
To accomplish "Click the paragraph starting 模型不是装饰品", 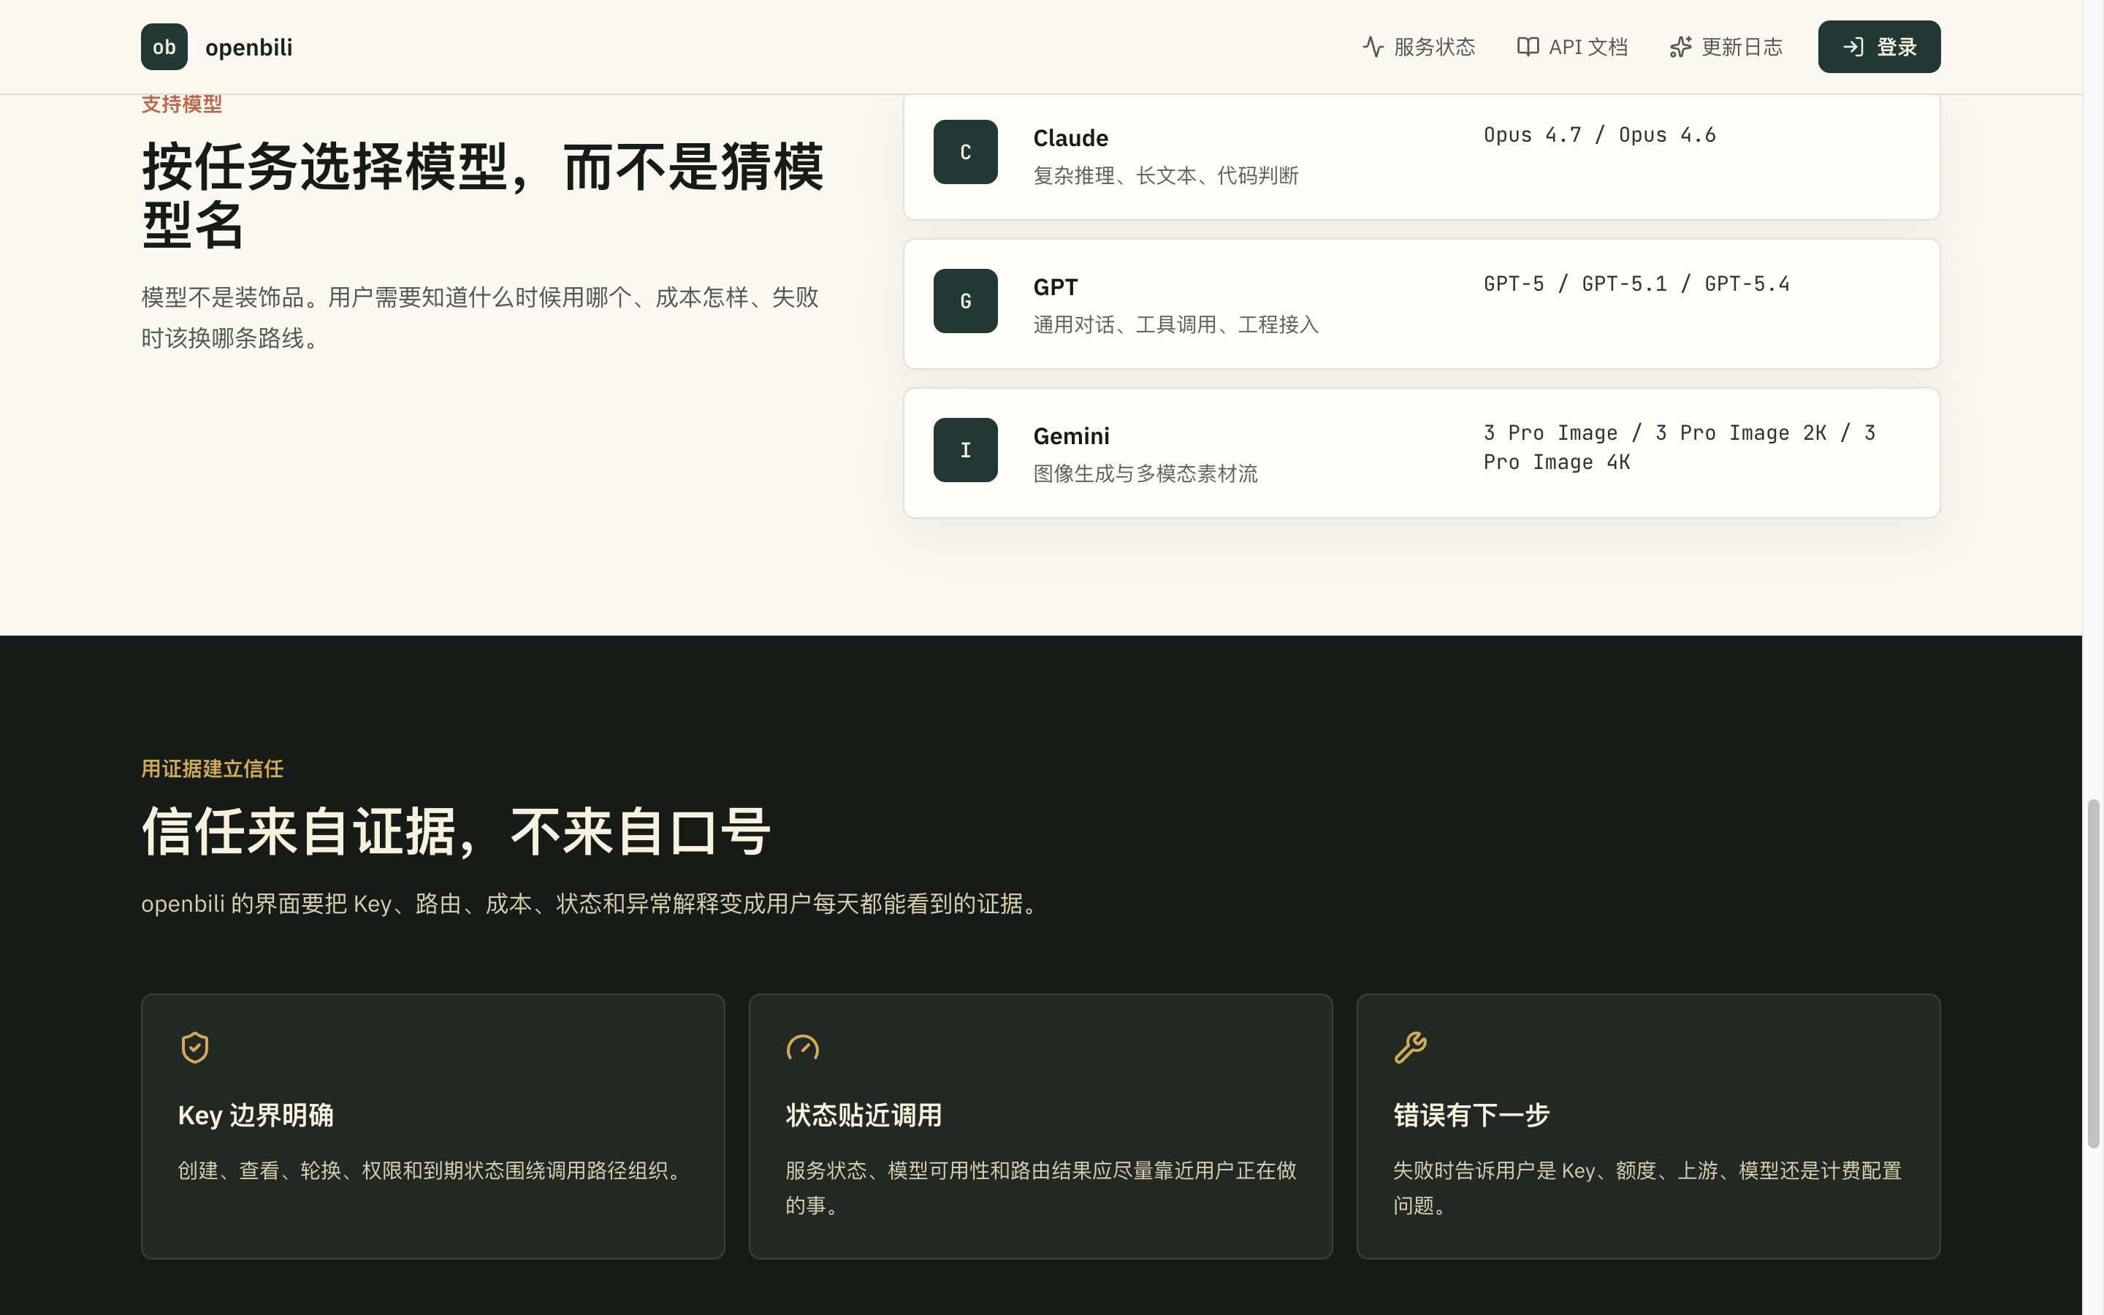I will [480, 318].
